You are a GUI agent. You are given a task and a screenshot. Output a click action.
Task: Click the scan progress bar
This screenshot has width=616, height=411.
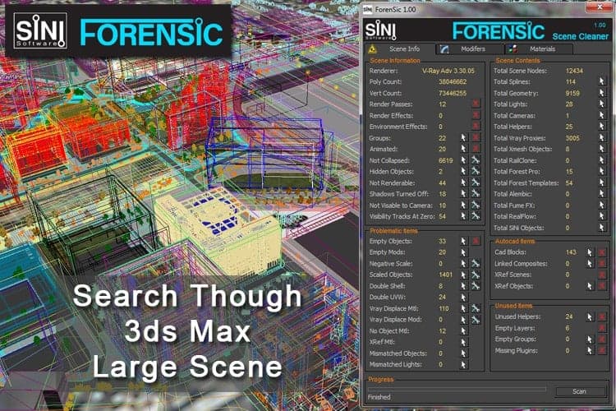[x=456, y=386]
